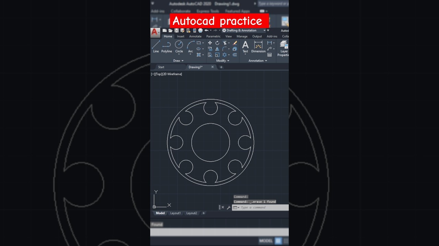Expand the Draw panel

click(x=178, y=61)
